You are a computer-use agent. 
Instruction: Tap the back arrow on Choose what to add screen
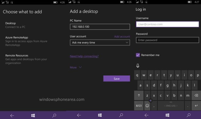(x=12, y=116)
